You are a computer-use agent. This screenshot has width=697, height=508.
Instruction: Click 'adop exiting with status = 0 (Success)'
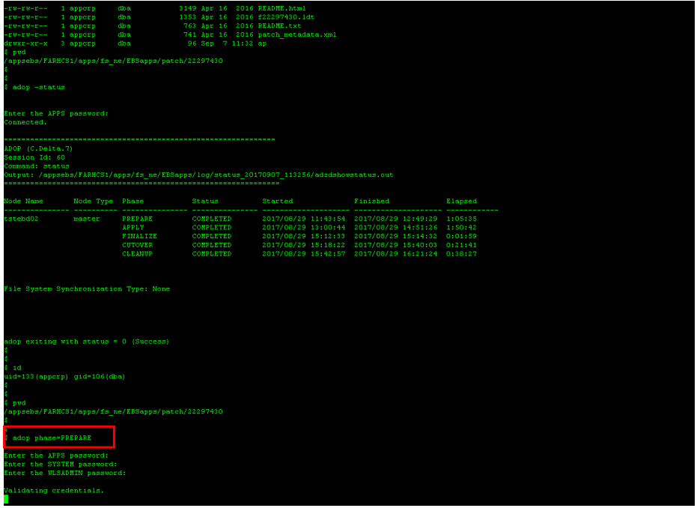pos(87,342)
